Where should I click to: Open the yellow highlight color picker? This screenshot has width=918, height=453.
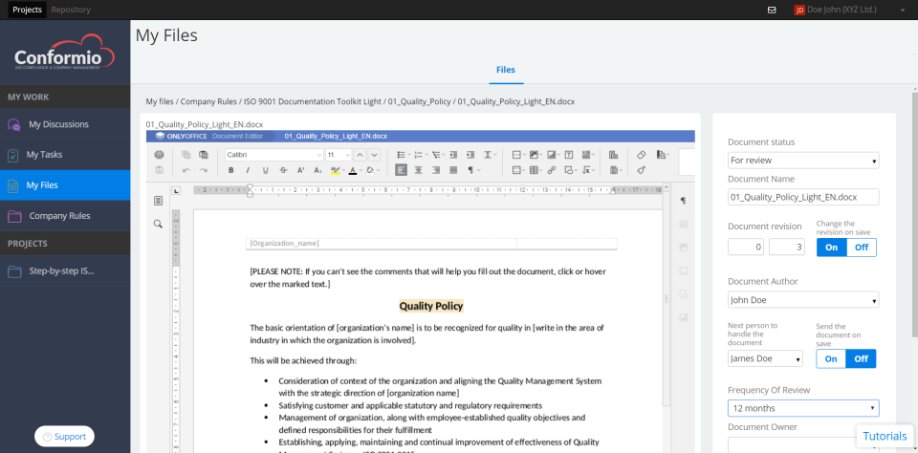click(338, 170)
